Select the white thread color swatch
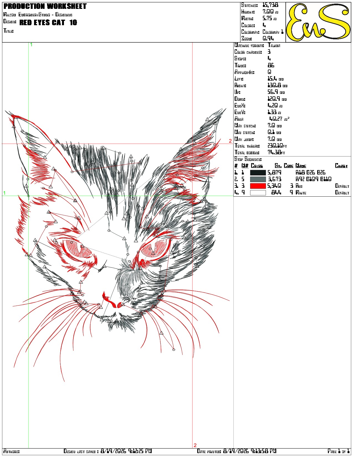This screenshot has width=353, height=457. 258,193
